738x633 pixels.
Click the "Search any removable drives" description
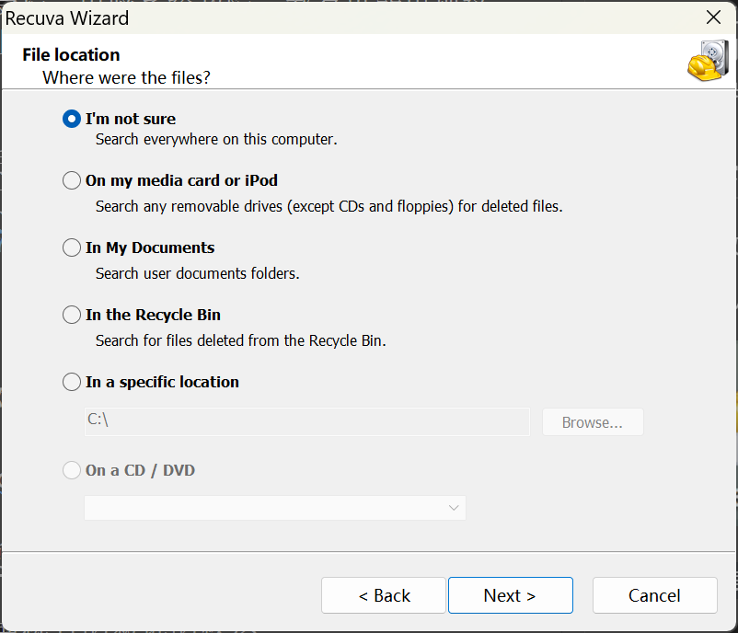pos(329,206)
